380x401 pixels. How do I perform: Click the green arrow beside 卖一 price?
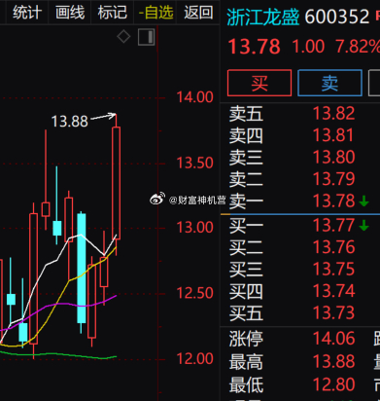(363, 201)
